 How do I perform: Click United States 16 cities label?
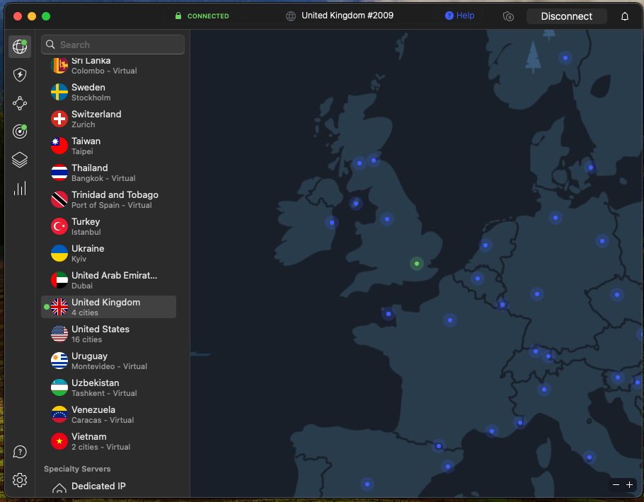[86, 339]
